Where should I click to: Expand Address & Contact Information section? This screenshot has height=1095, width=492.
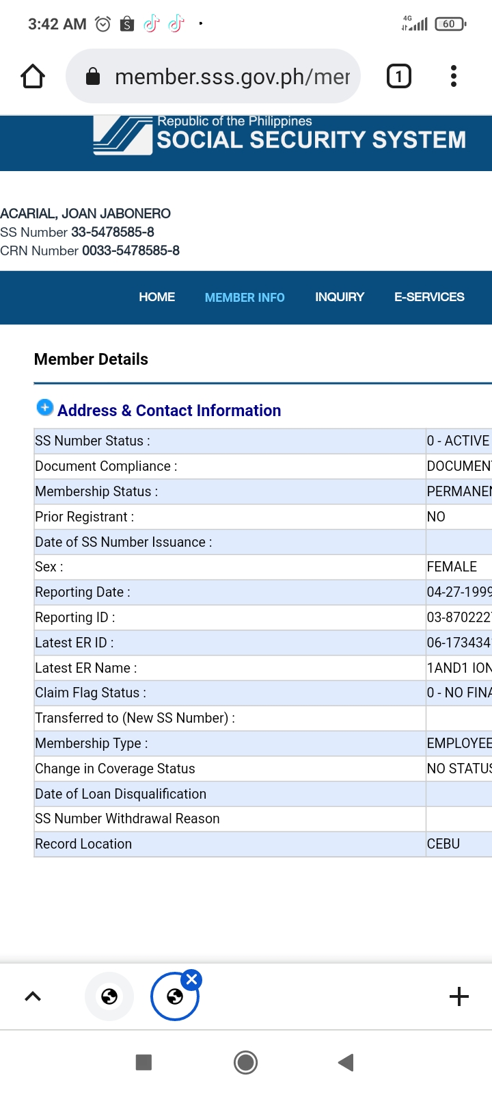click(44, 408)
